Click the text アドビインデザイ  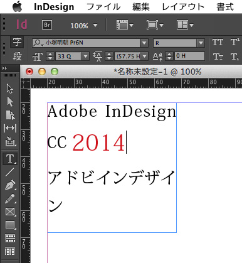click(x=112, y=178)
